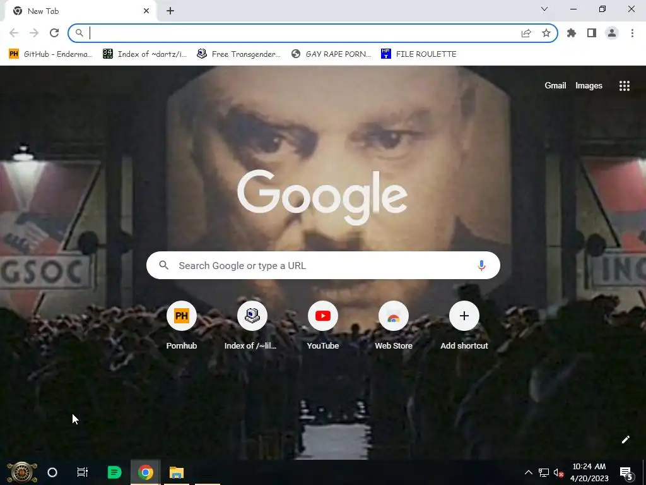Open the Gmail link
The image size is (646, 485).
click(555, 85)
